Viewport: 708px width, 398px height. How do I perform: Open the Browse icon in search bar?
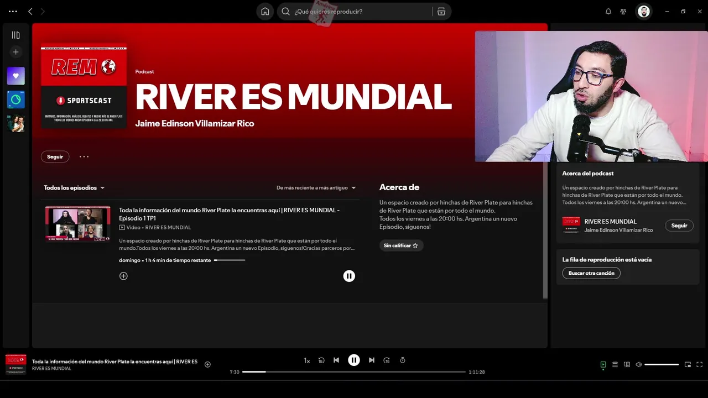pos(441,11)
